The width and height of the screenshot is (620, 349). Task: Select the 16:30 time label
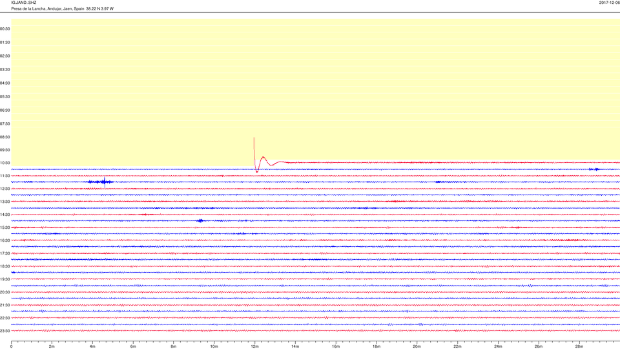click(5, 240)
